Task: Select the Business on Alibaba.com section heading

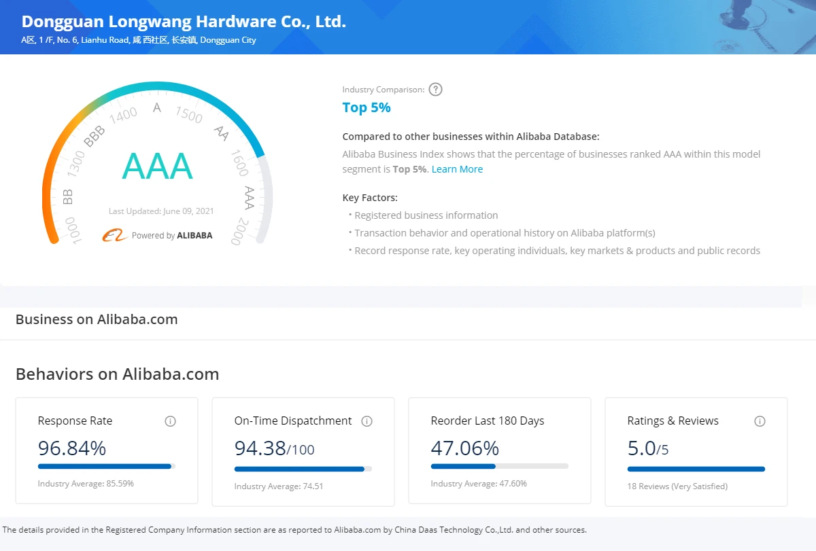Action: (x=97, y=319)
